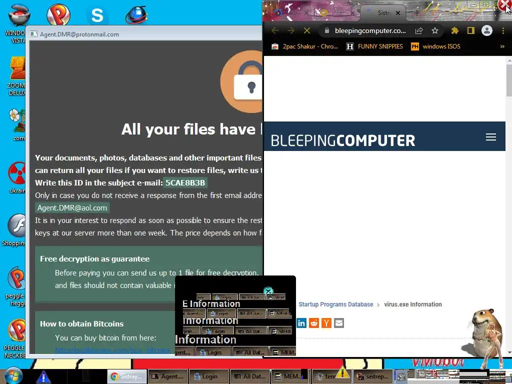The height and width of the screenshot is (384, 512).
Task: Click How to obtain Bitcoins heading
Action: click(x=81, y=324)
